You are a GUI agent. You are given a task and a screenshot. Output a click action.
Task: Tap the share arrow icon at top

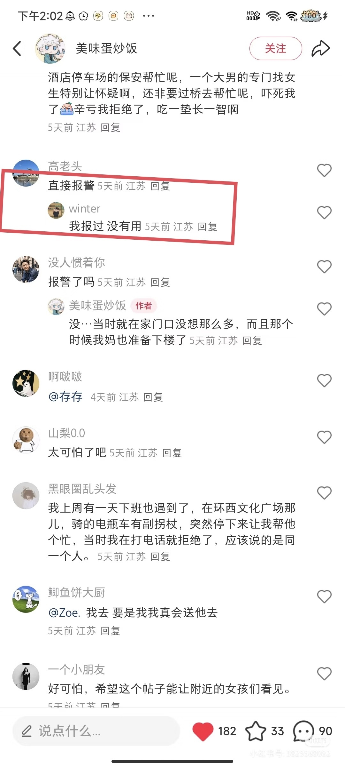320,49
